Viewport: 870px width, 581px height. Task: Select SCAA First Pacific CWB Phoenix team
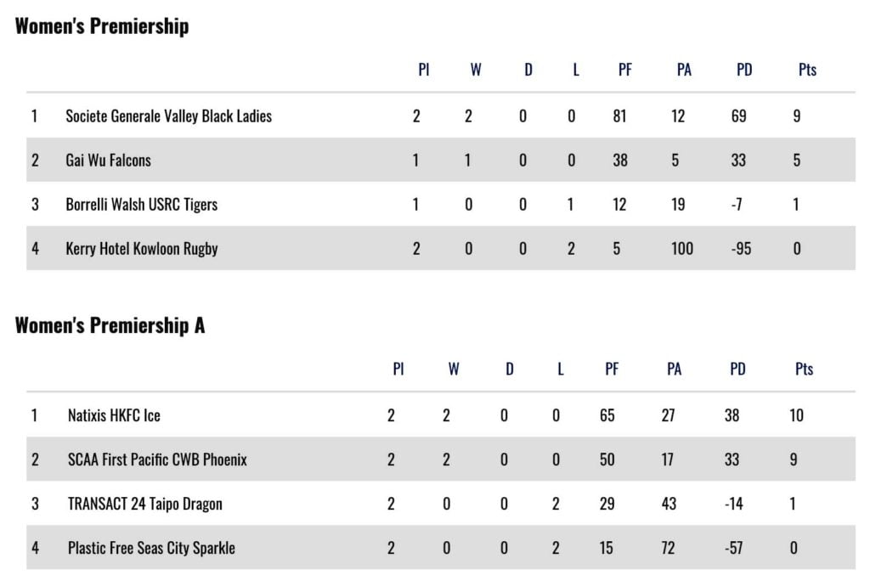(157, 460)
